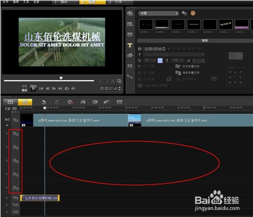Step back one frame
Screen dimensions: 253x217
click(x=48, y=88)
